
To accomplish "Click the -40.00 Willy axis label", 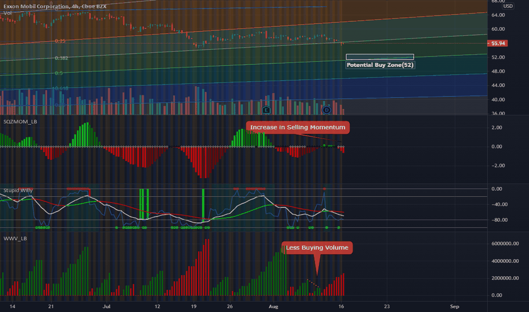I will 499,204.
